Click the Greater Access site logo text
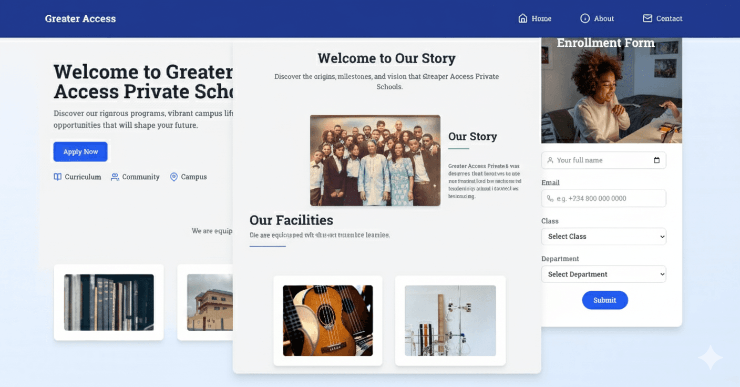The height and width of the screenshot is (387, 740). click(x=80, y=18)
